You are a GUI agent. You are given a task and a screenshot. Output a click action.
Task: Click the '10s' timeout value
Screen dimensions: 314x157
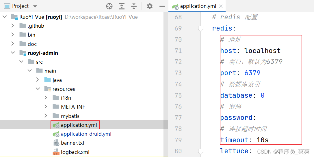pos(262,140)
